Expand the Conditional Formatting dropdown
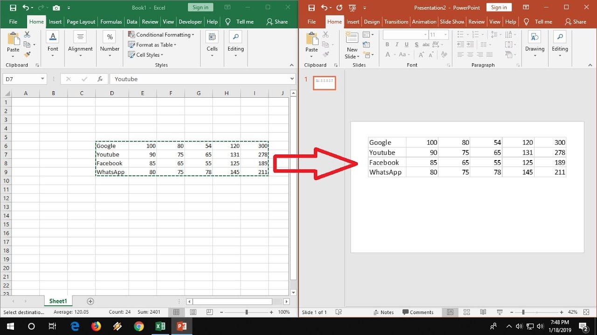This screenshot has height=335, width=597. point(193,35)
